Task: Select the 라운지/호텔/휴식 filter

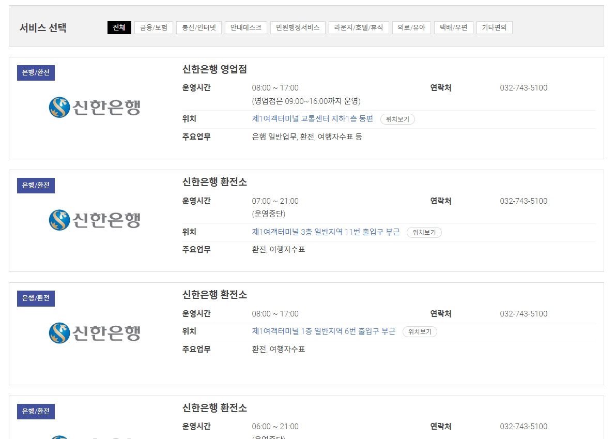Action: (359, 27)
